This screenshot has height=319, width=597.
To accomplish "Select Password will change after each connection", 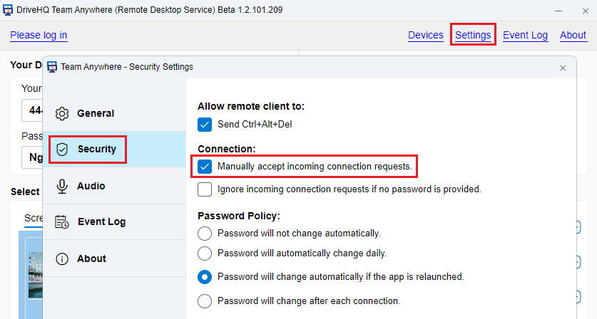I will point(205,300).
